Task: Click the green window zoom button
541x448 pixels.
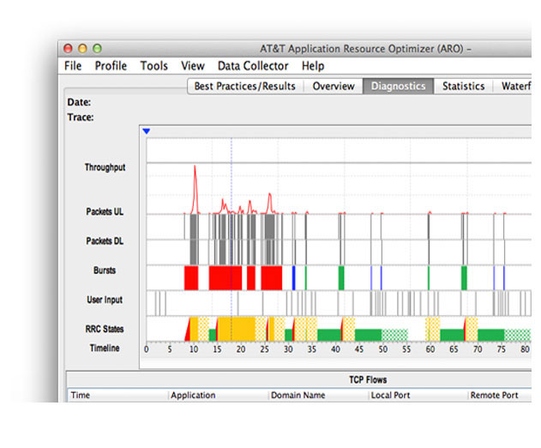Action: coord(97,48)
